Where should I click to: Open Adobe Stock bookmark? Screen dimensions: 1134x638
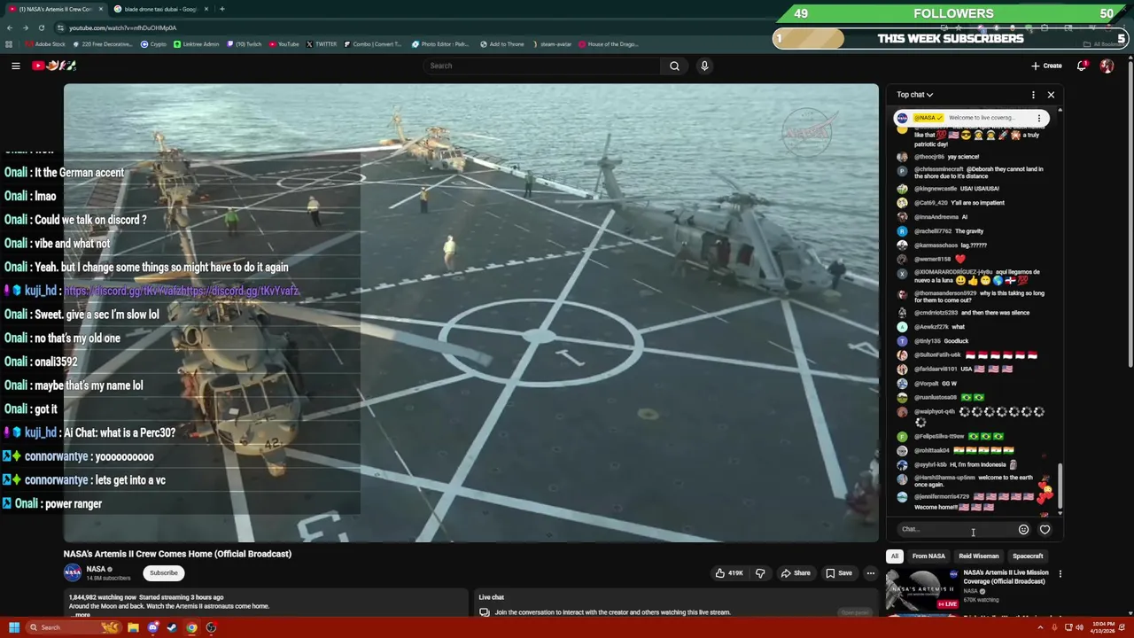pyautogui.click(x=45, y=44)
